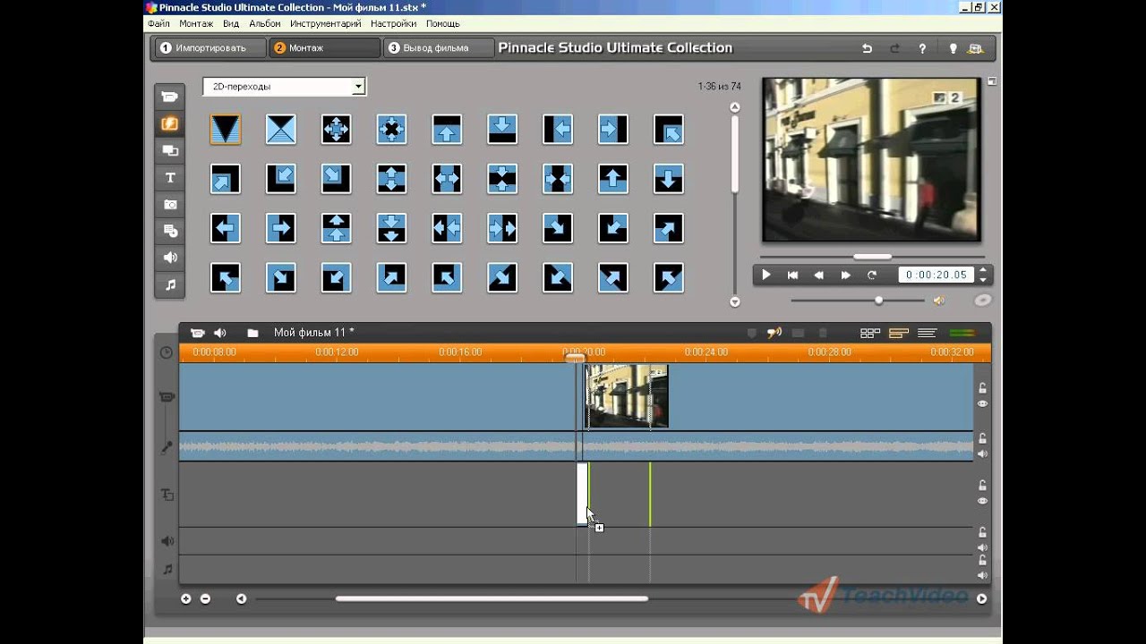Switch to the Импортировать tab
This screenshot has width=1146, height=644.
point(210,48)
